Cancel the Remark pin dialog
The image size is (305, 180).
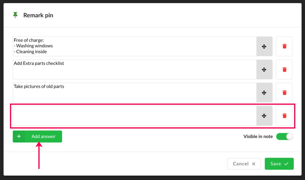244,164
